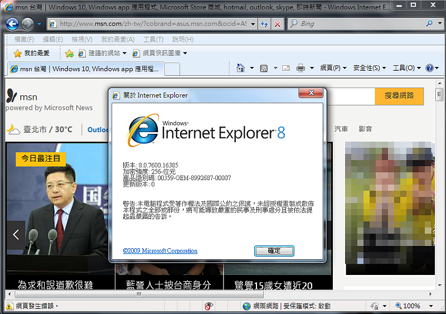Open the search provider dropdown arrow

click(440, 24)
